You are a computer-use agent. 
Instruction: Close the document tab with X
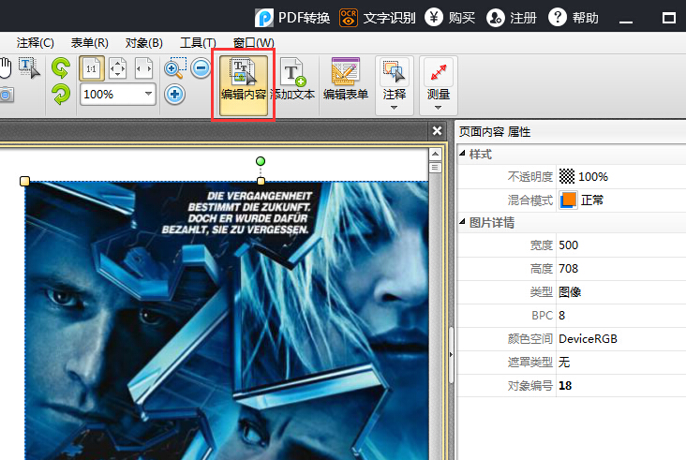[437, 131]
